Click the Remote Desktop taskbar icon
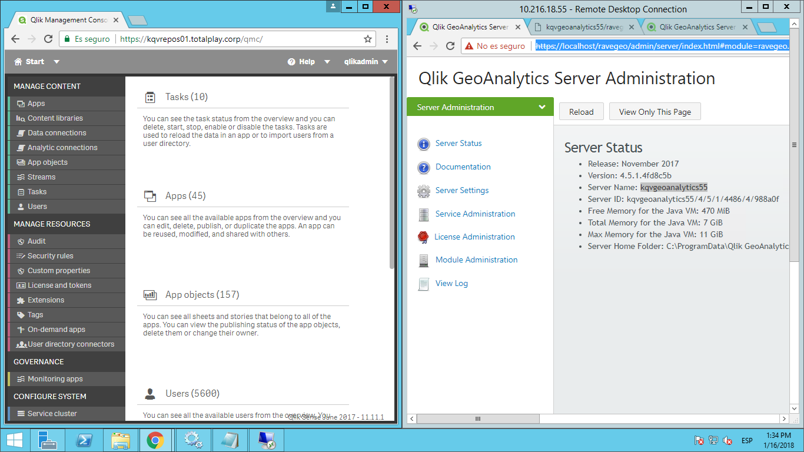Image resolution: width=804 pixels, height=452 pixels. pos(267,440)
